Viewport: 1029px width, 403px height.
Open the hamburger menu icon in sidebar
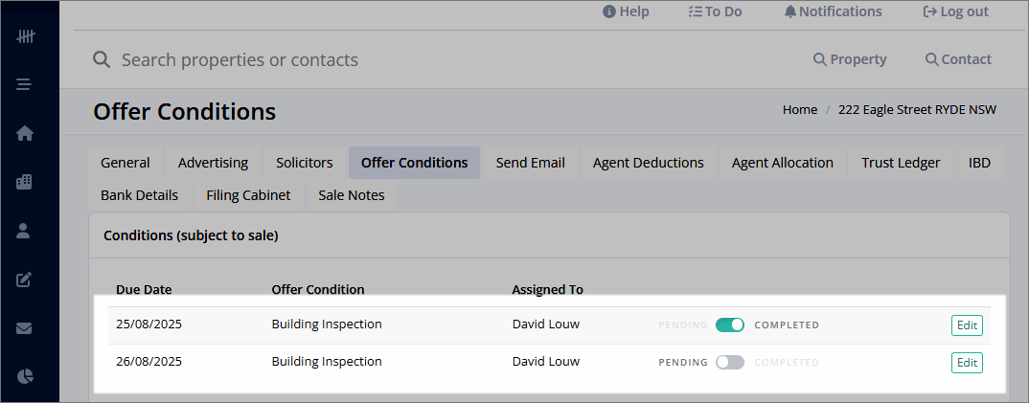[24, 84]
